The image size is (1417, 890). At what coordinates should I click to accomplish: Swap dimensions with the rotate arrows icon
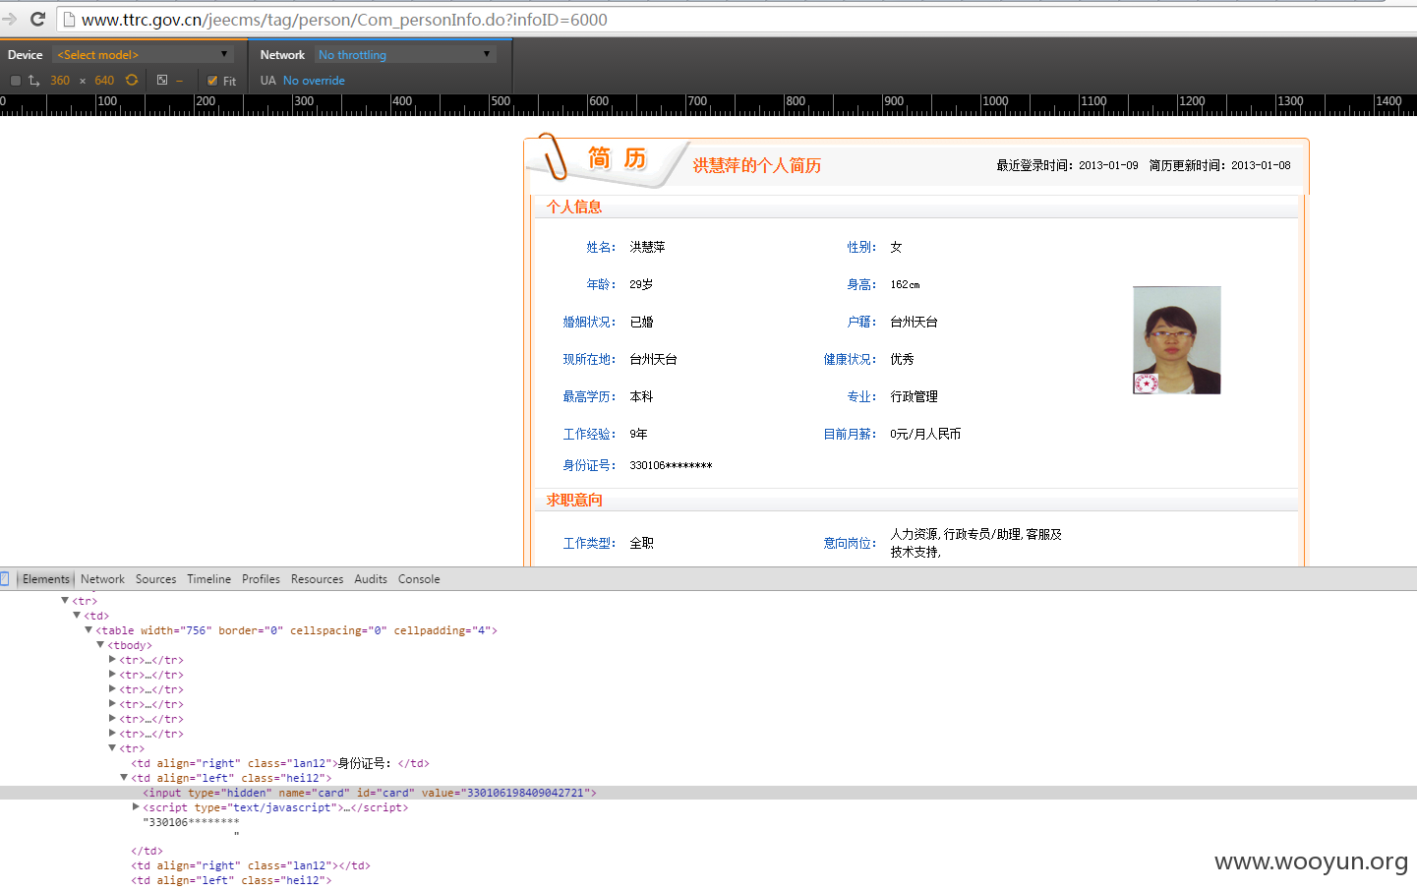[x=33, y=81]
